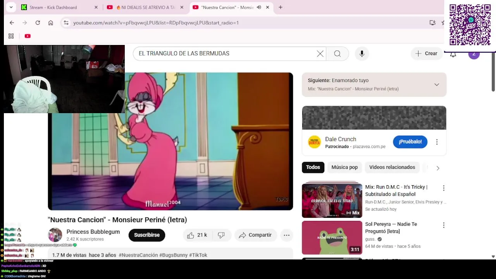The height and width of the screenshot is (279, 496).
Task: View site information icon in address bar
Action: pos(66,23)
